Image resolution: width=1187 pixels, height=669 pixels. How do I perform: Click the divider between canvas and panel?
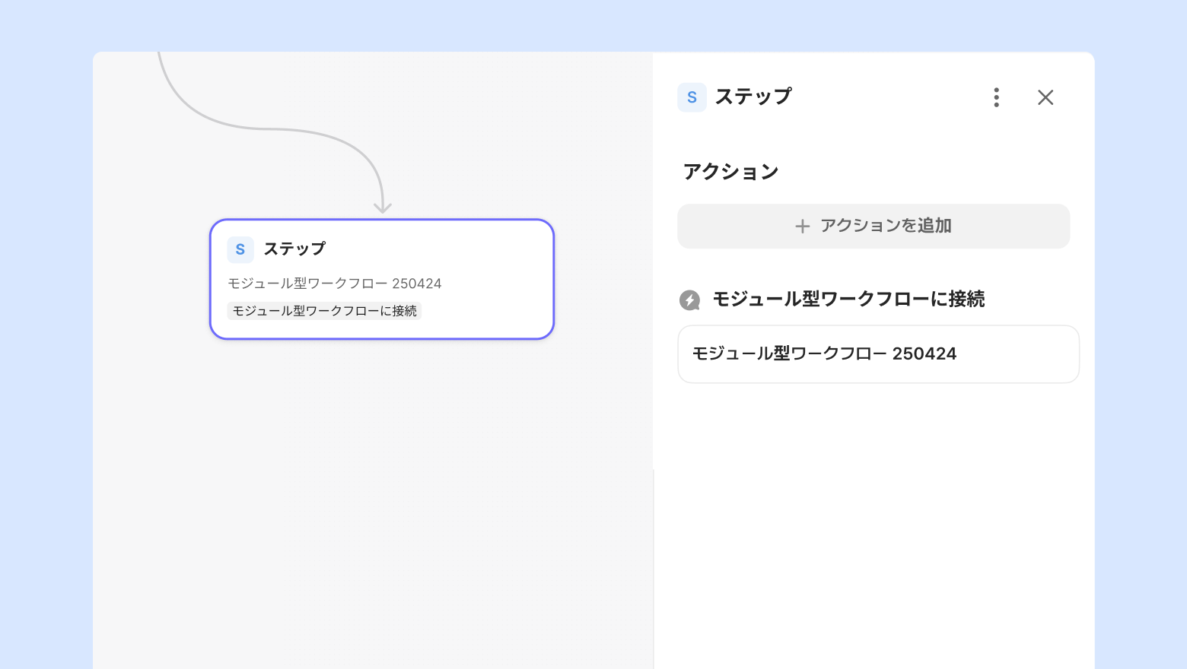click(654, 570)
